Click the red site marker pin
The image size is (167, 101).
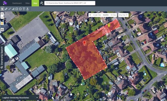[x=84, y=43]
